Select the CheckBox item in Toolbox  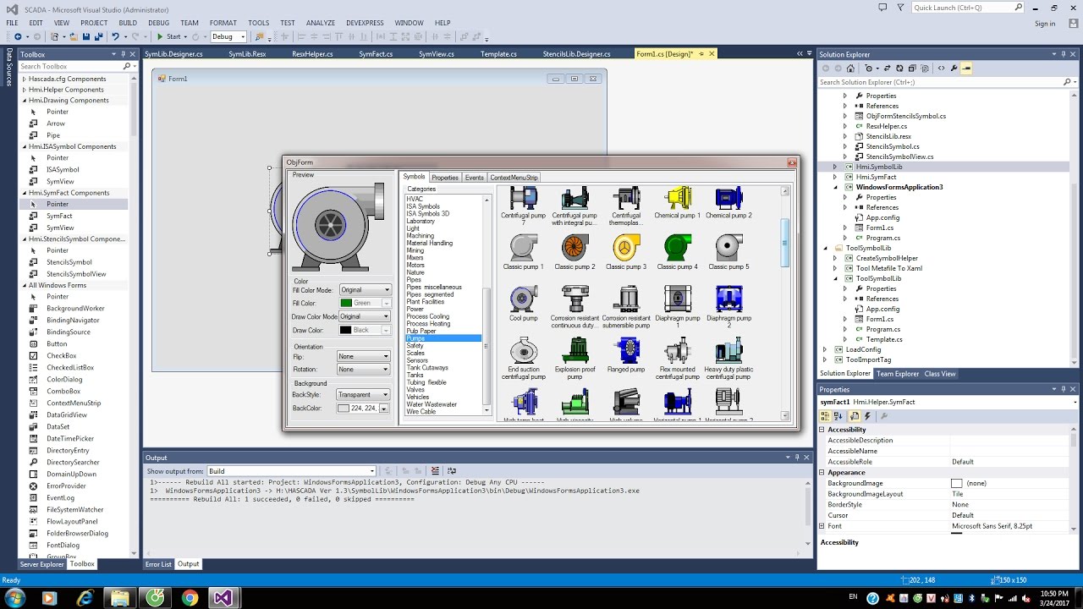61,356
